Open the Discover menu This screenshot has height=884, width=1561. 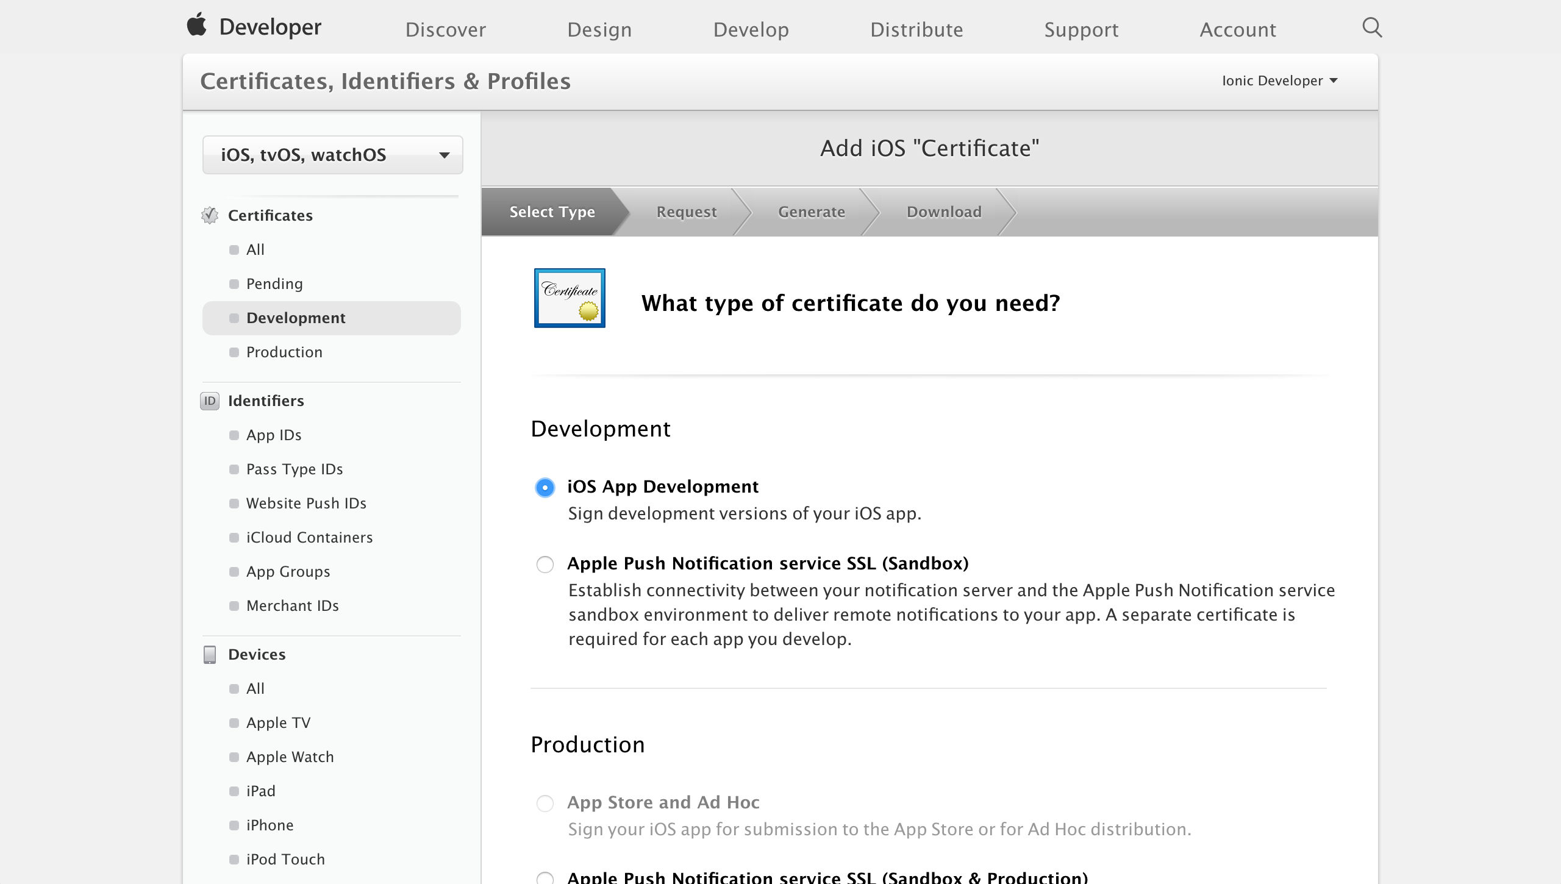(x=445, y=29)
